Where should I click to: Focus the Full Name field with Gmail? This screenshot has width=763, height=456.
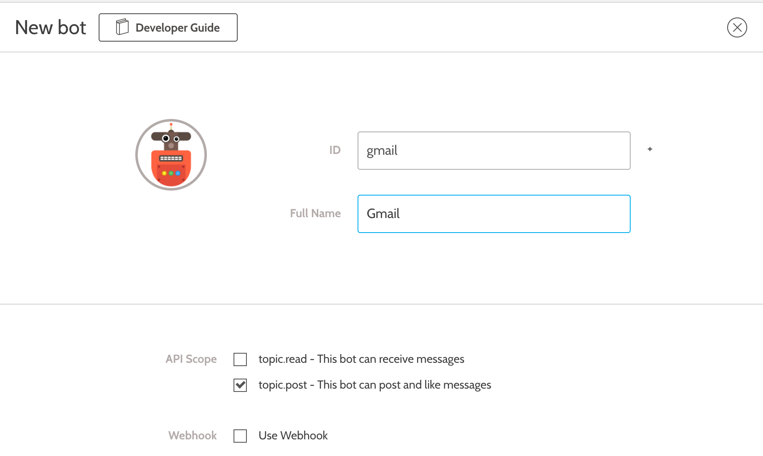coord(494,214)
